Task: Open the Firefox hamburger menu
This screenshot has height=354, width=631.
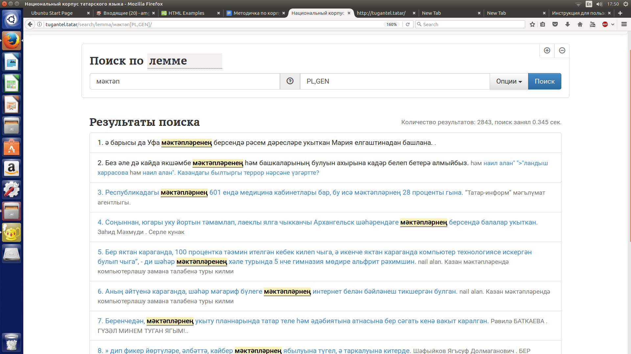Action: 624,24
